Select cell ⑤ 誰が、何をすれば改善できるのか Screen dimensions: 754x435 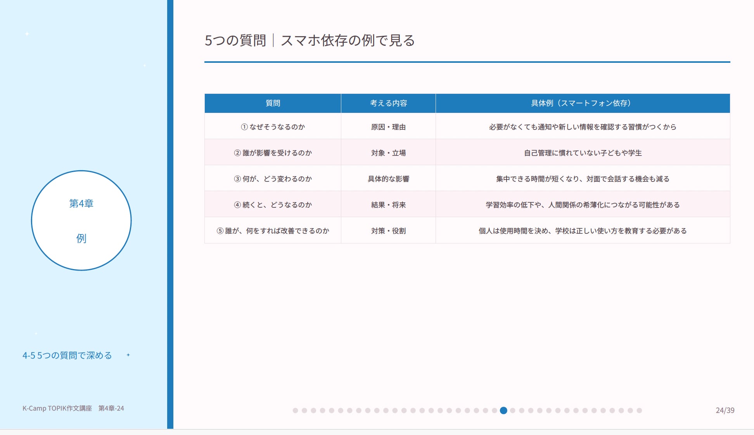tap(273, 231)
